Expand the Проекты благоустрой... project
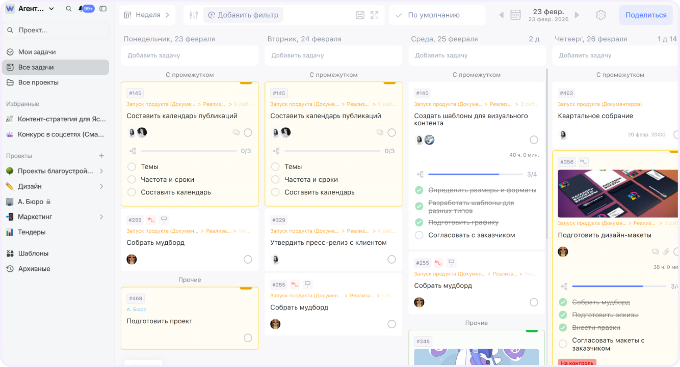 102,171
